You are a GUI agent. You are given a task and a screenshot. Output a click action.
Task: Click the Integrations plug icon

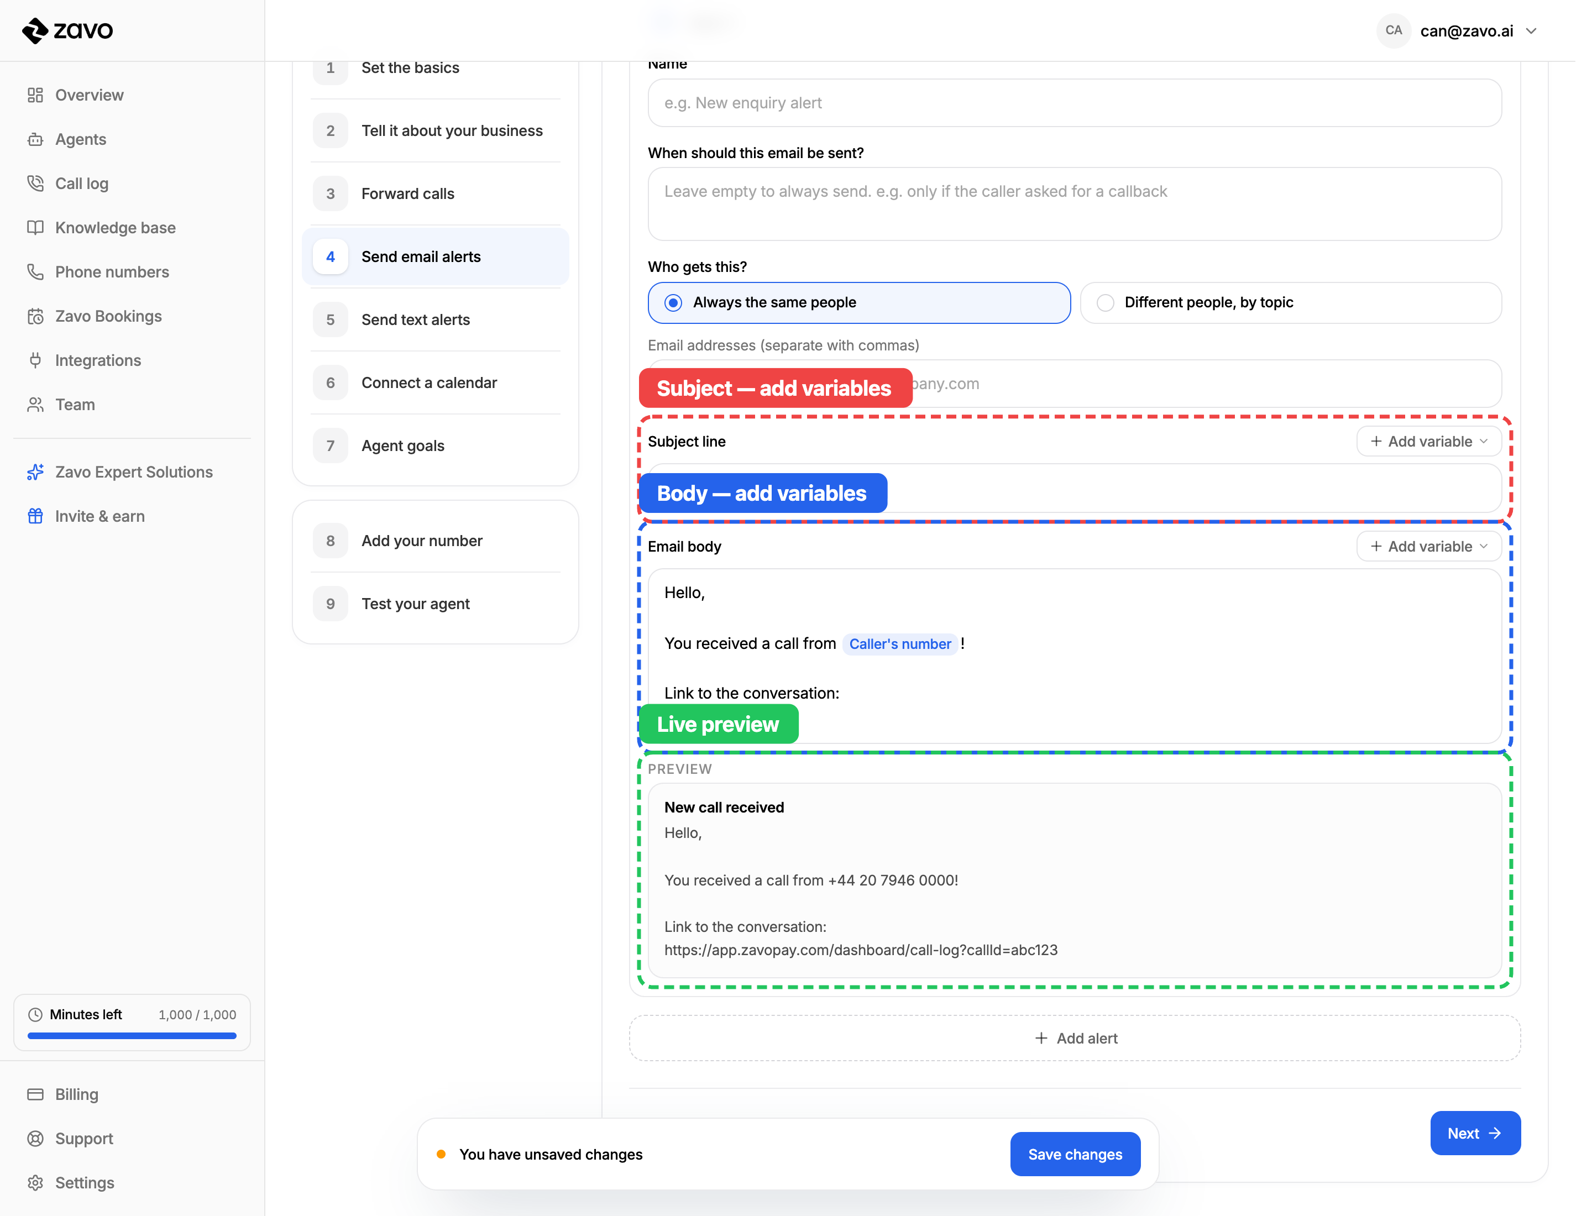pos(35,360)
